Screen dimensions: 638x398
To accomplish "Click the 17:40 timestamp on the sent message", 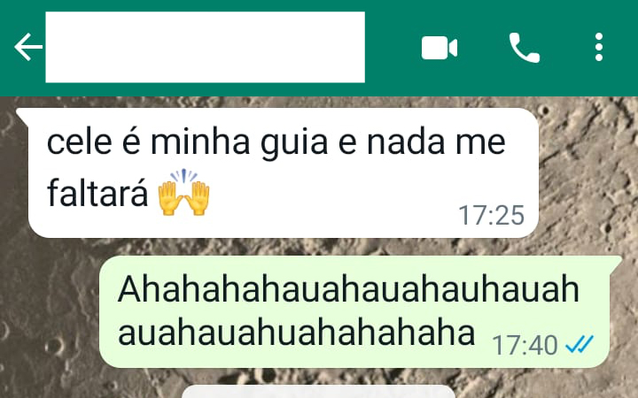I will (525, 345).
